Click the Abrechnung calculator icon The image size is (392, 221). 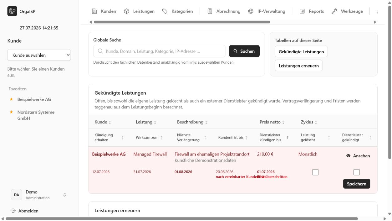coord(210,11)
